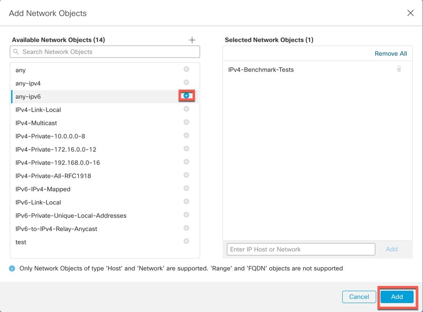Add IPv4-Multicast using the plus icon

[186, 123]
